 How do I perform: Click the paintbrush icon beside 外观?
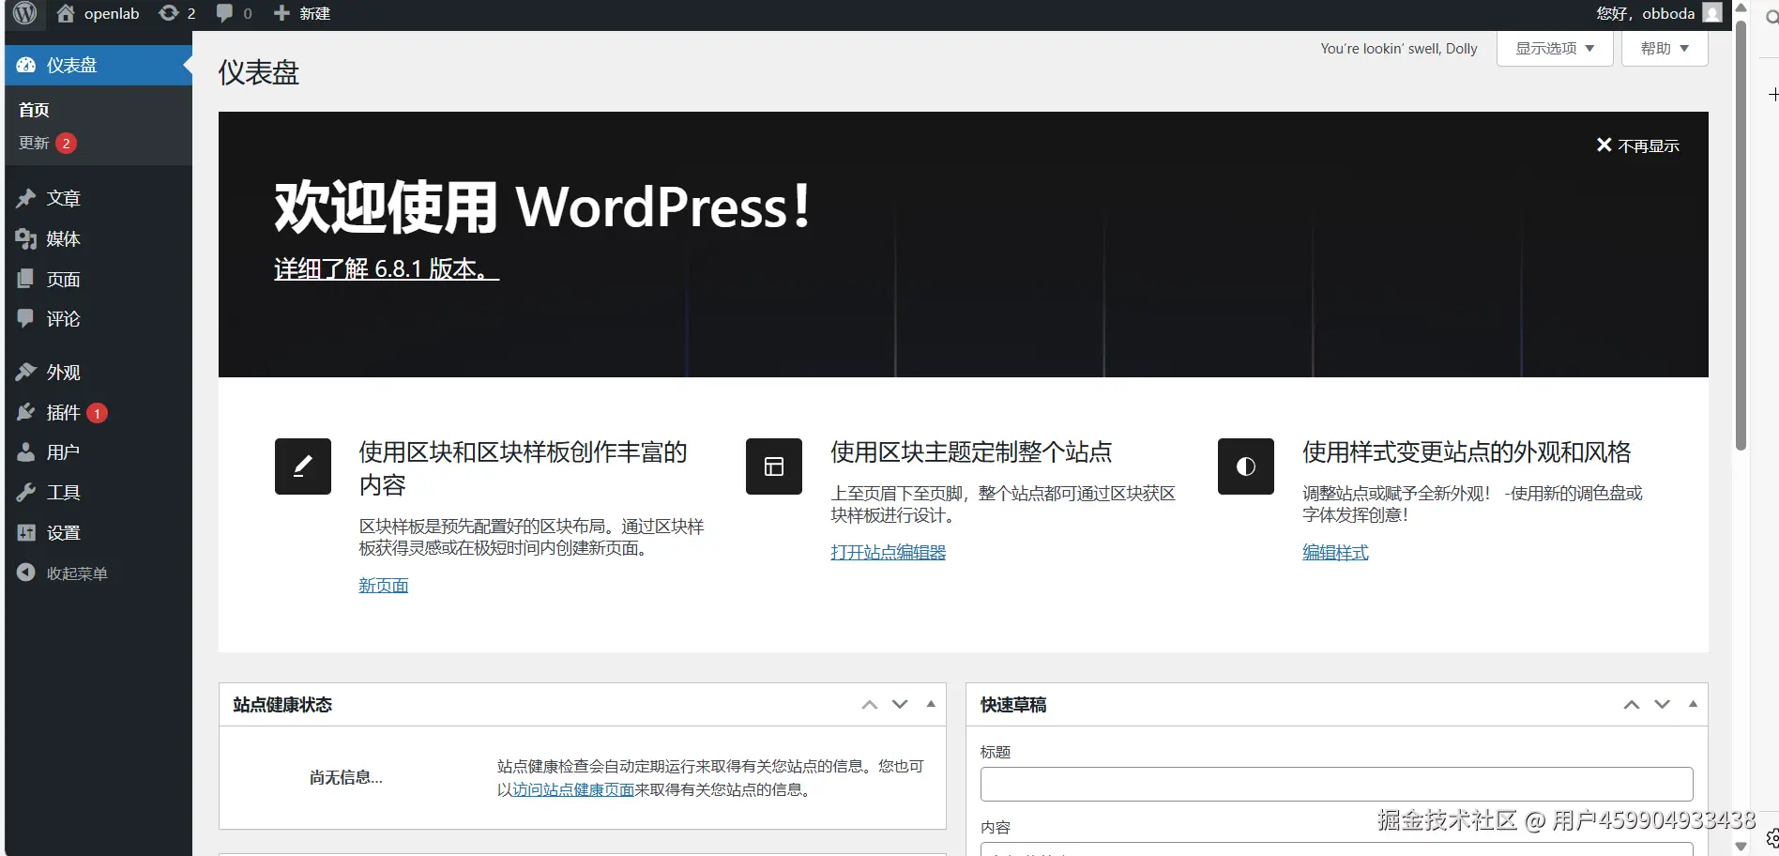[26, 372]
